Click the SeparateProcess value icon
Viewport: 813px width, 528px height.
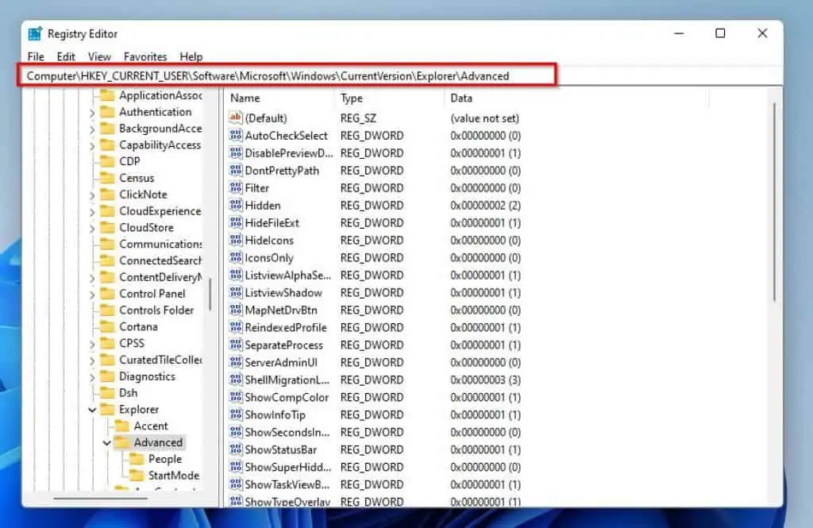(235, 345)
